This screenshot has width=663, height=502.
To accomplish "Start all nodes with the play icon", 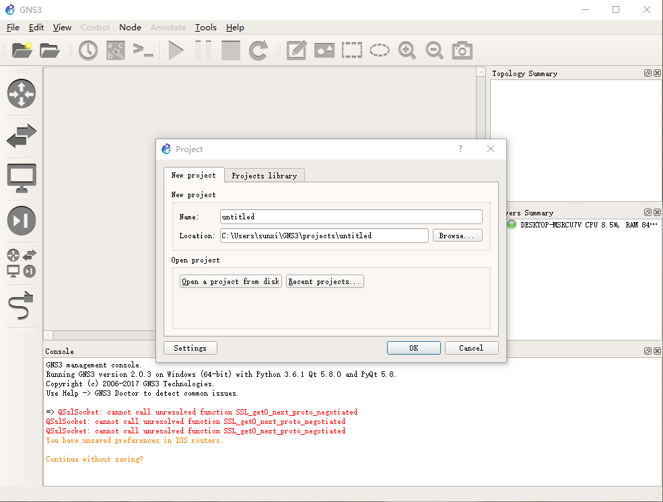I will pos(176,50).
